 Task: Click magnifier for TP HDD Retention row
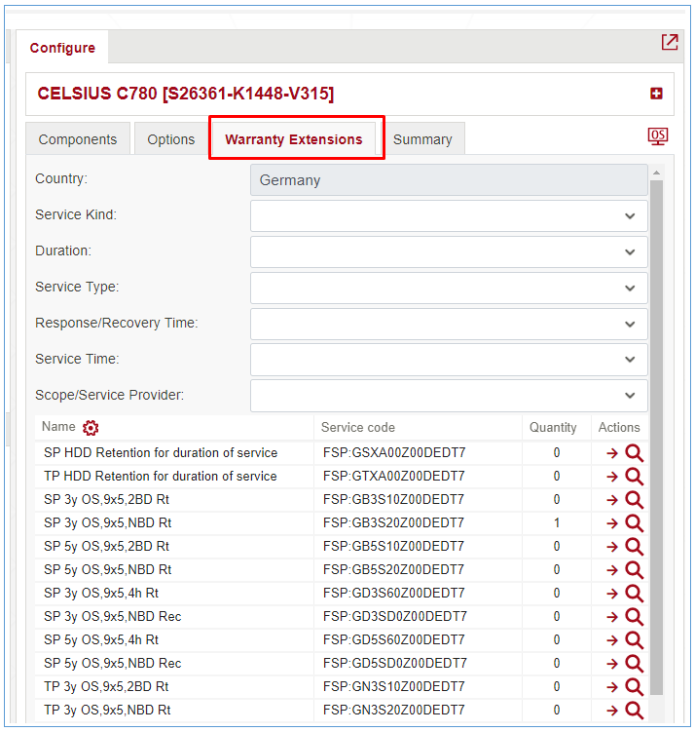point(635,477)
